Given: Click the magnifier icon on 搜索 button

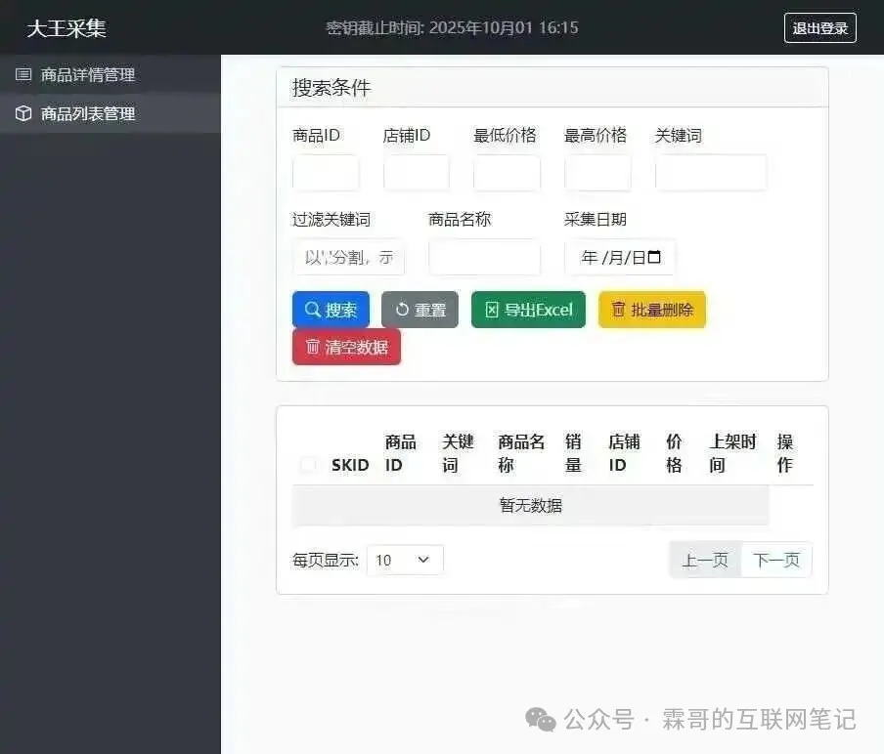Looking at the screenshot, I should (x=313, y=310).
